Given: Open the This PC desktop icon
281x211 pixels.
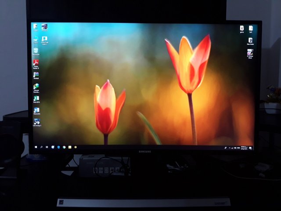Looking at the screenshot, I should point(36,39).
